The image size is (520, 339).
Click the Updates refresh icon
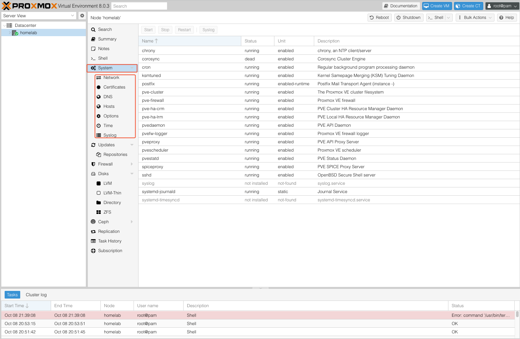tap(93, 145)
